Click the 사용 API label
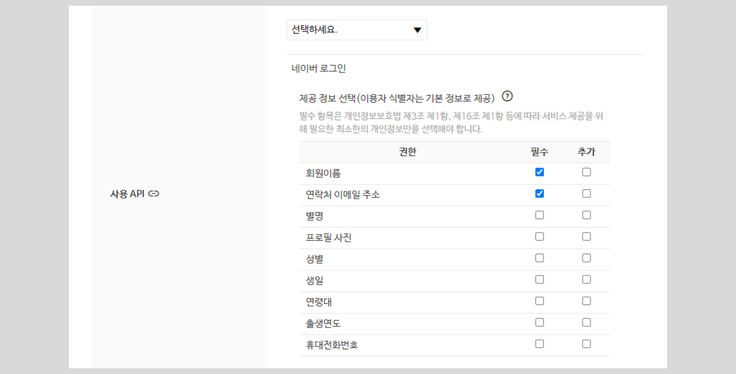Screen dimensions: 736x374 pos(127,194)
